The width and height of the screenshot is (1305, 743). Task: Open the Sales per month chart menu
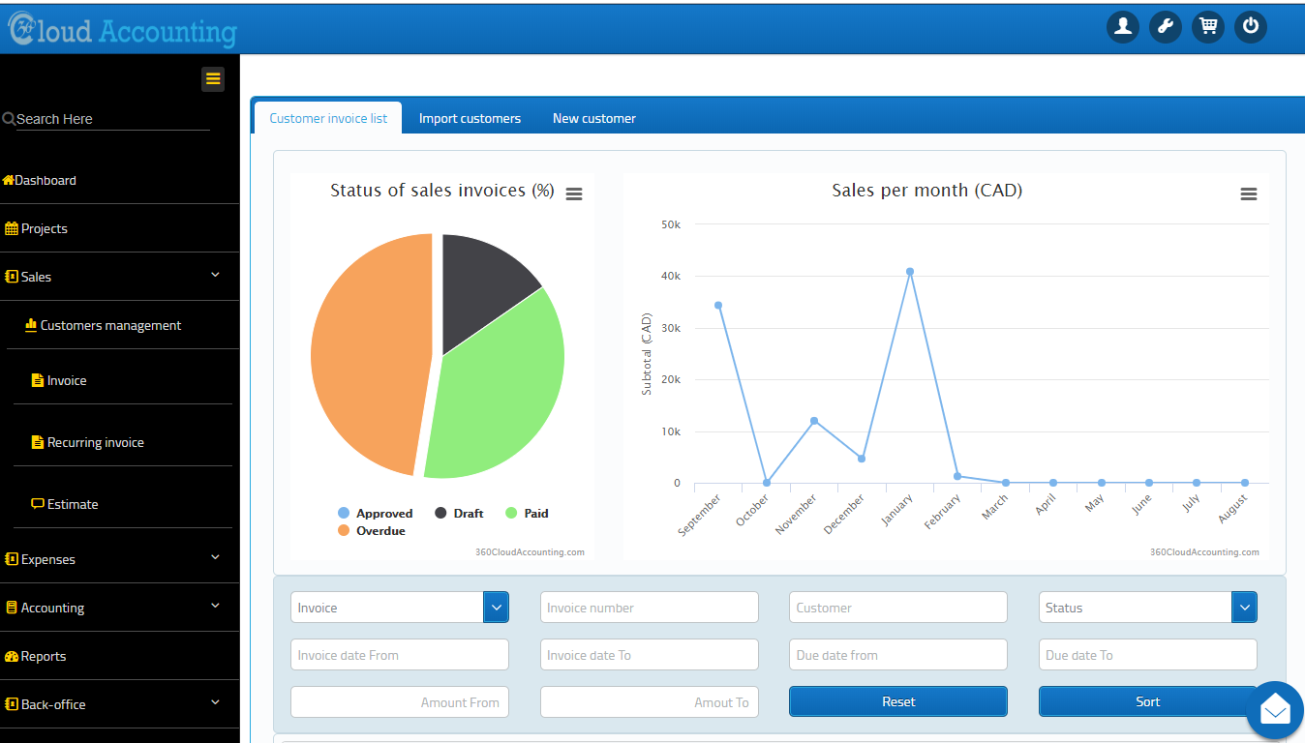point(1249,193)
